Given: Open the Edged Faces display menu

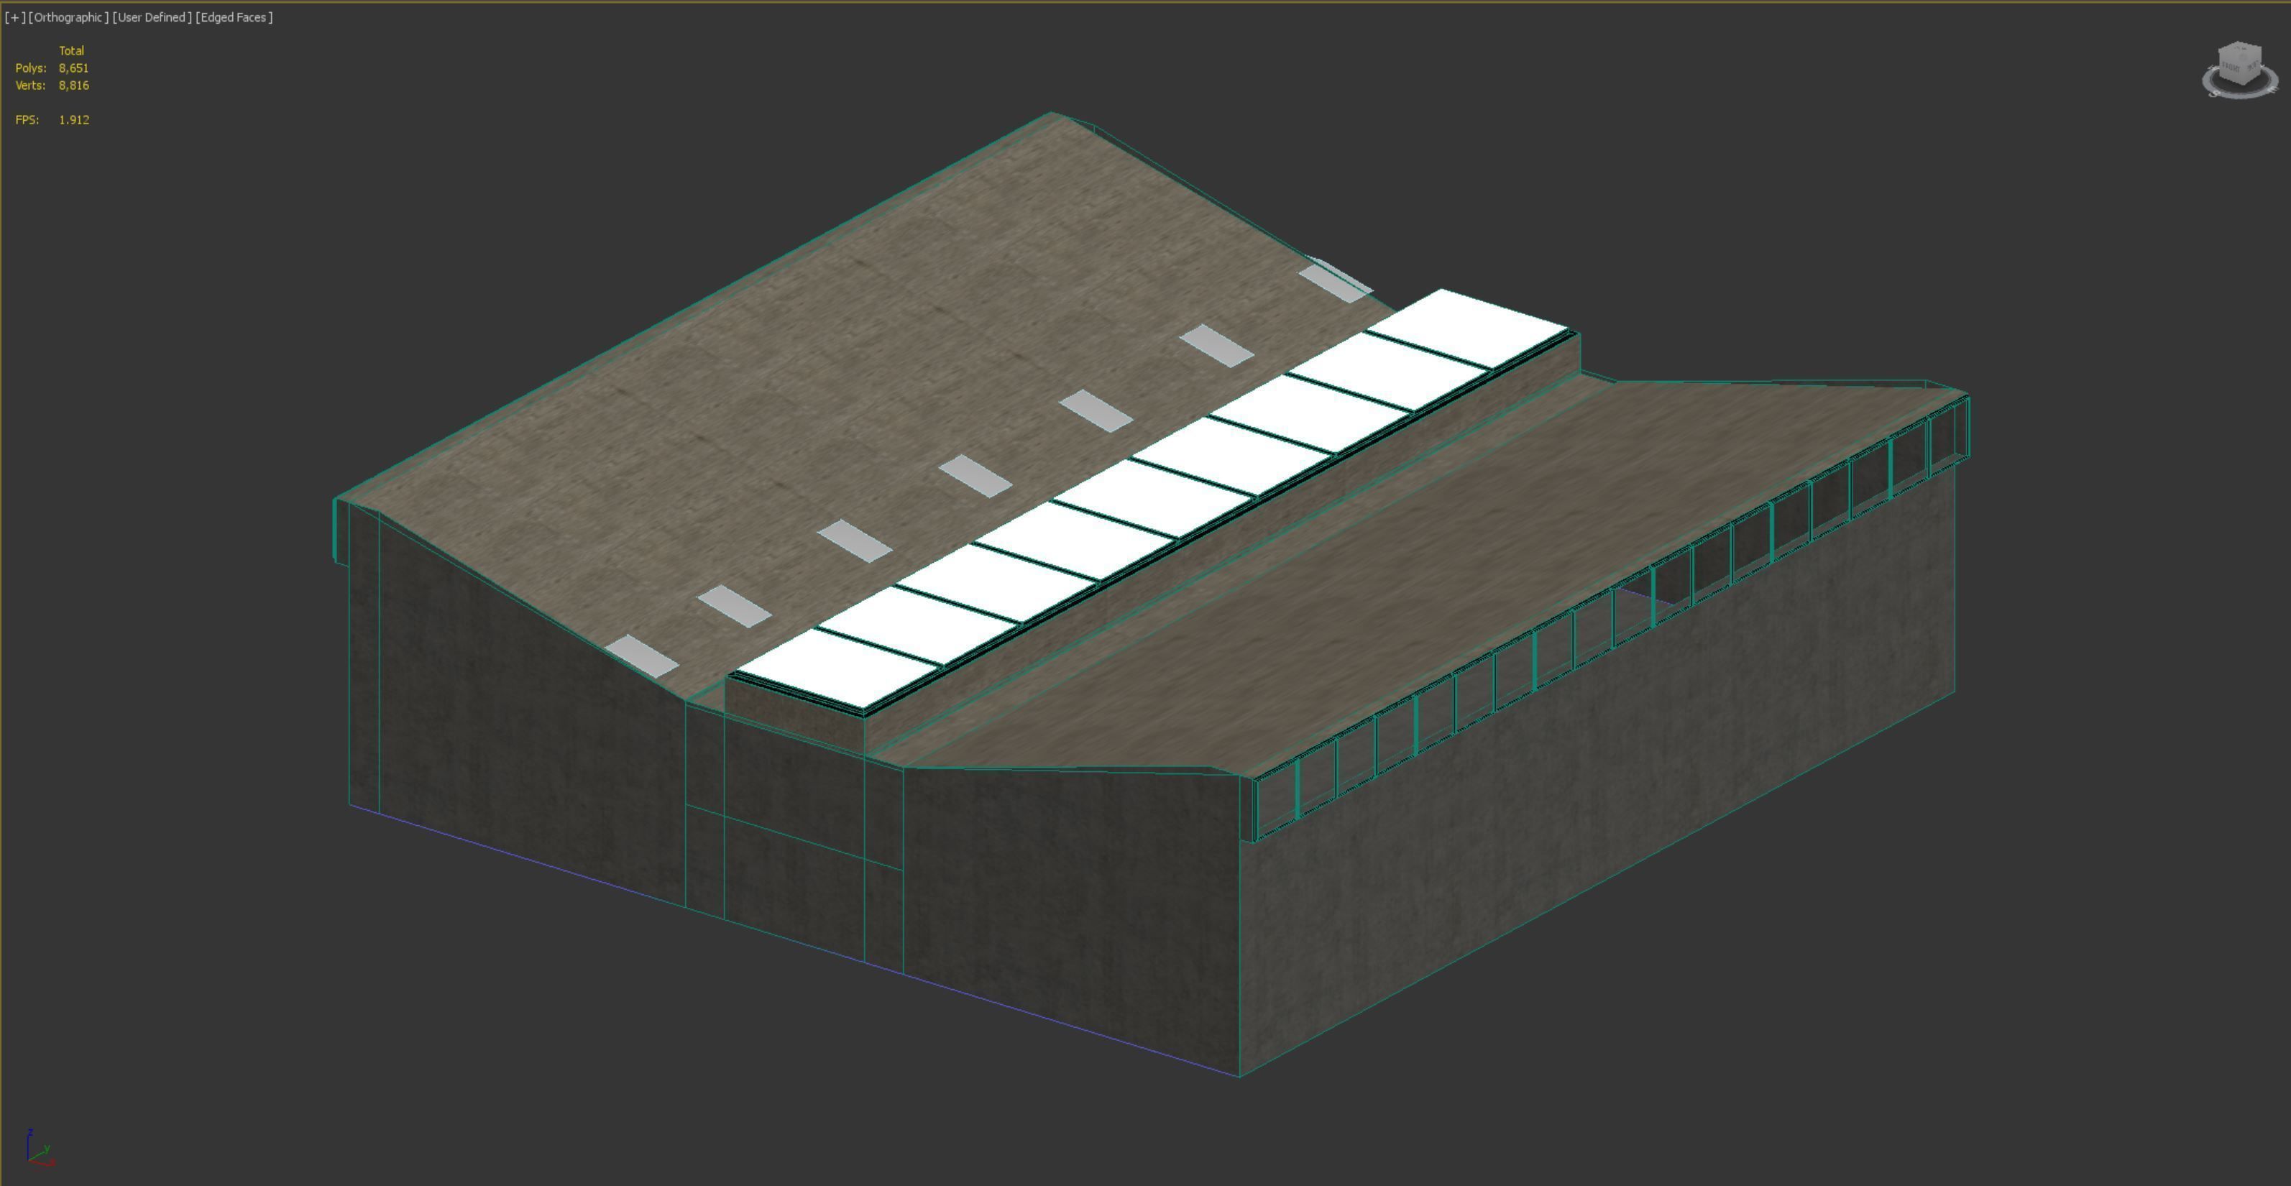Looking at the screenshot, I should click(x=234, y=17).
